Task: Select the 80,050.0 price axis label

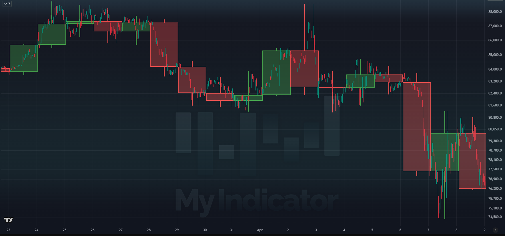Action: coord(495,129)
